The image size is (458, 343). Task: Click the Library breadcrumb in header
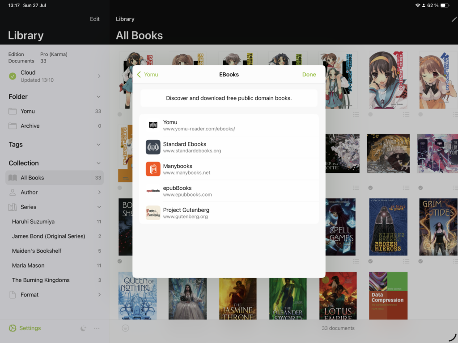125,19
